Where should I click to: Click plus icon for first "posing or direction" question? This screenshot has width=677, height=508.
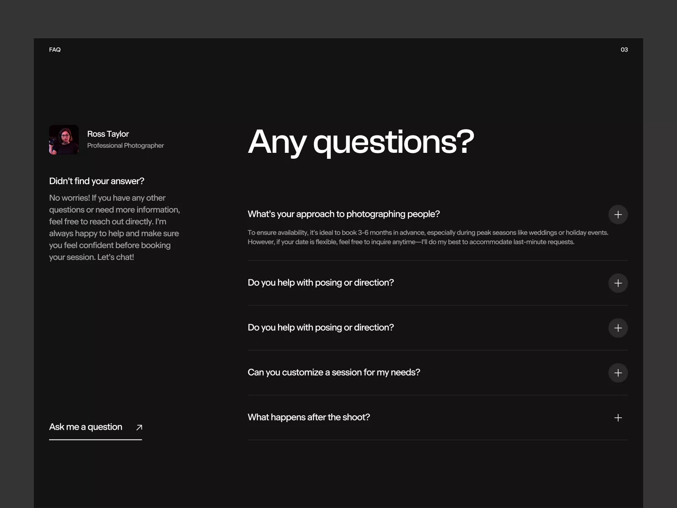click(x=618, y=283)
